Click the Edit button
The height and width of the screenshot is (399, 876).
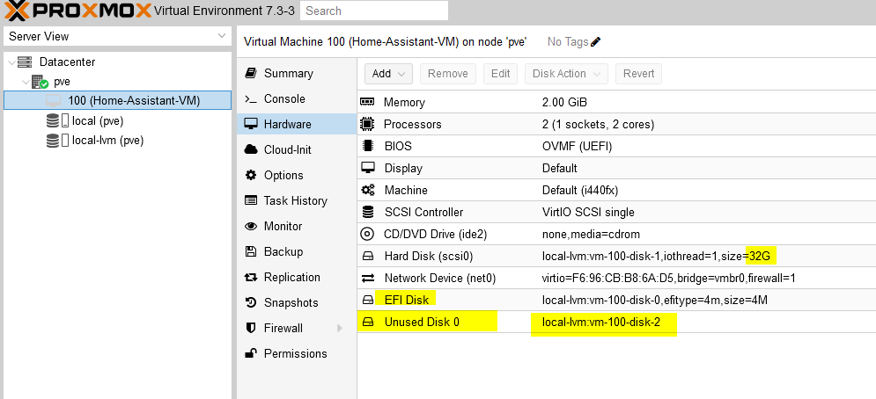click(500, 74)
